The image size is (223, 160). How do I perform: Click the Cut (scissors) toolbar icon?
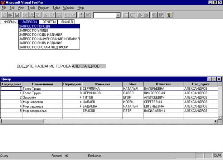tap(45, 15)
